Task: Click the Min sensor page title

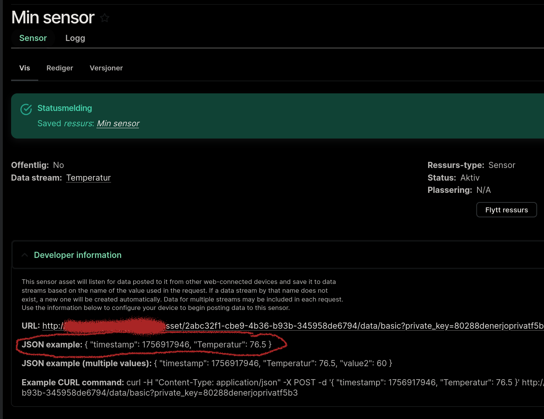Action: [53, 18]
